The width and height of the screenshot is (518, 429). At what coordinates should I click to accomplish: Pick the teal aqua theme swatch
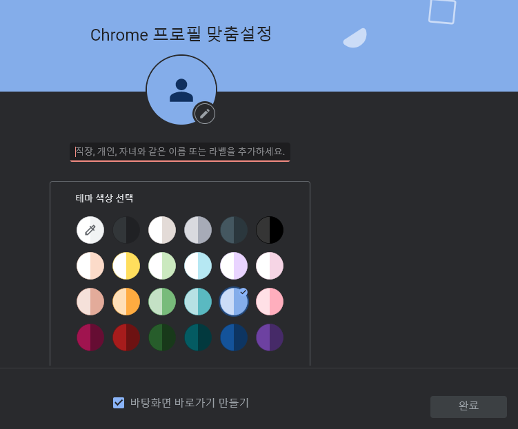pos(198,302)
